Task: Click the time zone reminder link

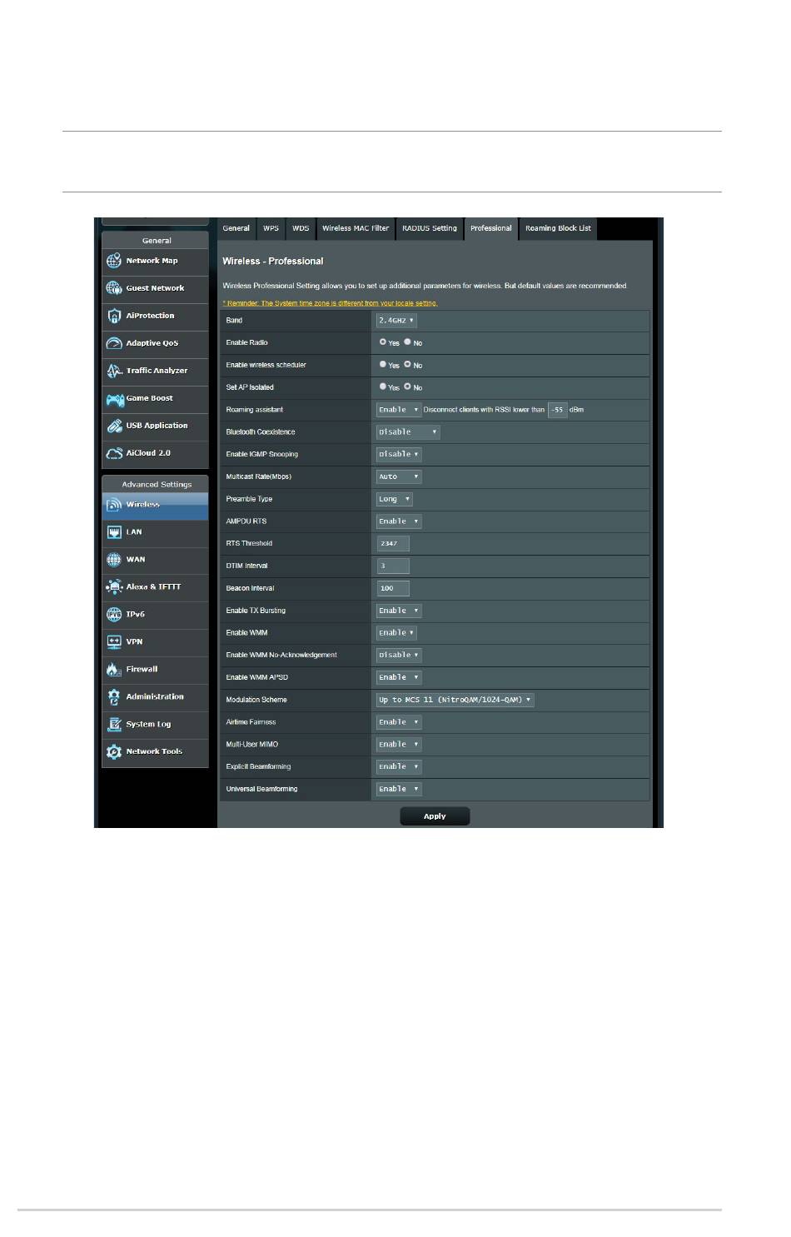Action: point(330,303)
